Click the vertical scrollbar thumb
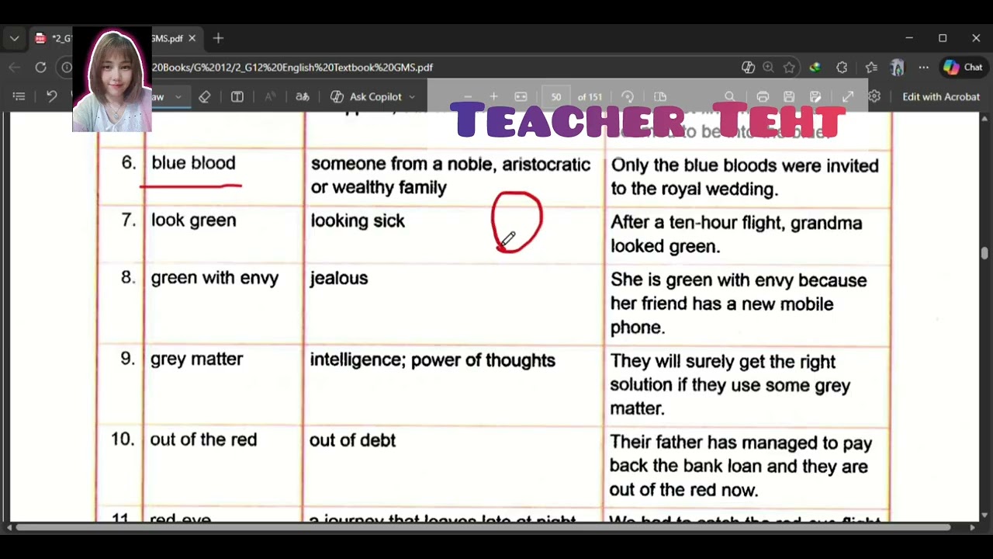This screenshot has height=559, width=993. [985, 253]
